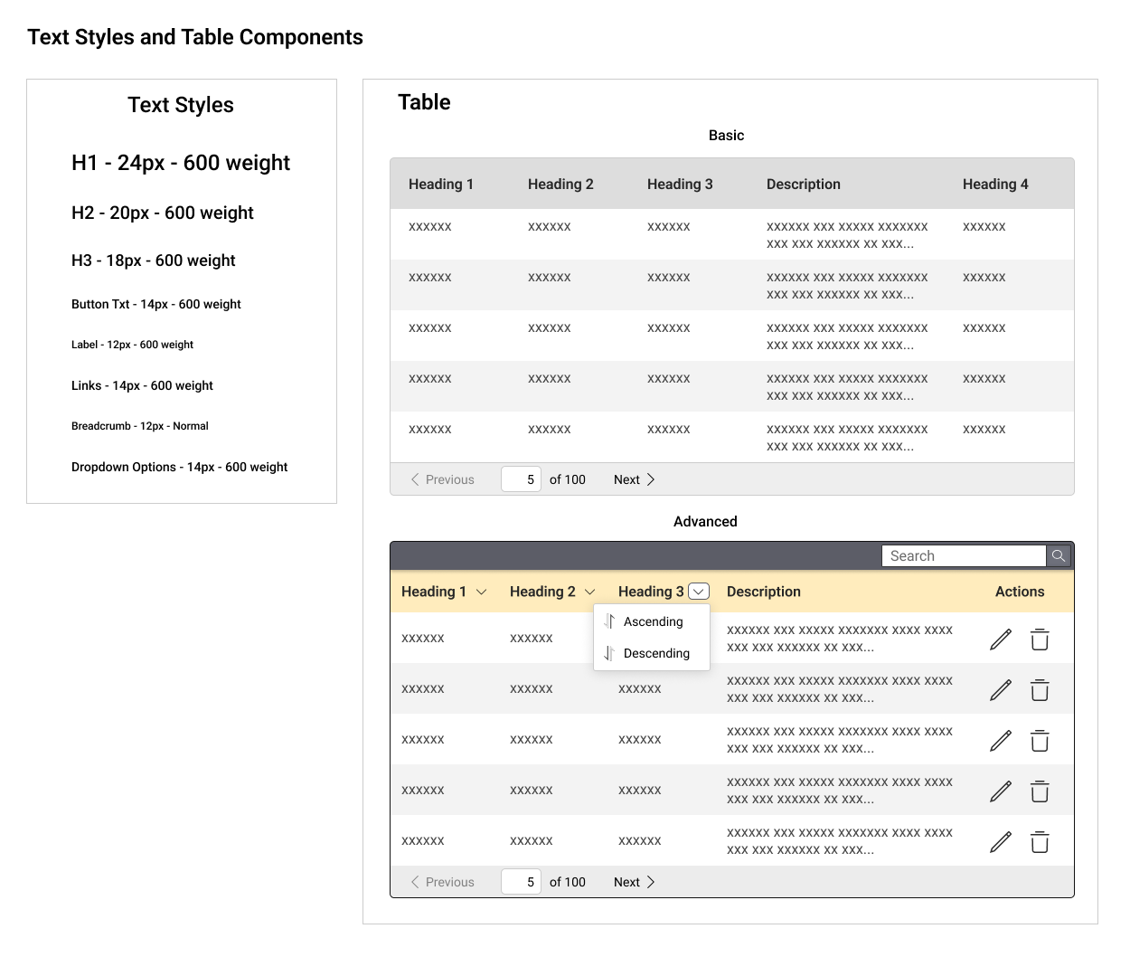Collapse the Heading 3 sort dropdown

[699, 592]
